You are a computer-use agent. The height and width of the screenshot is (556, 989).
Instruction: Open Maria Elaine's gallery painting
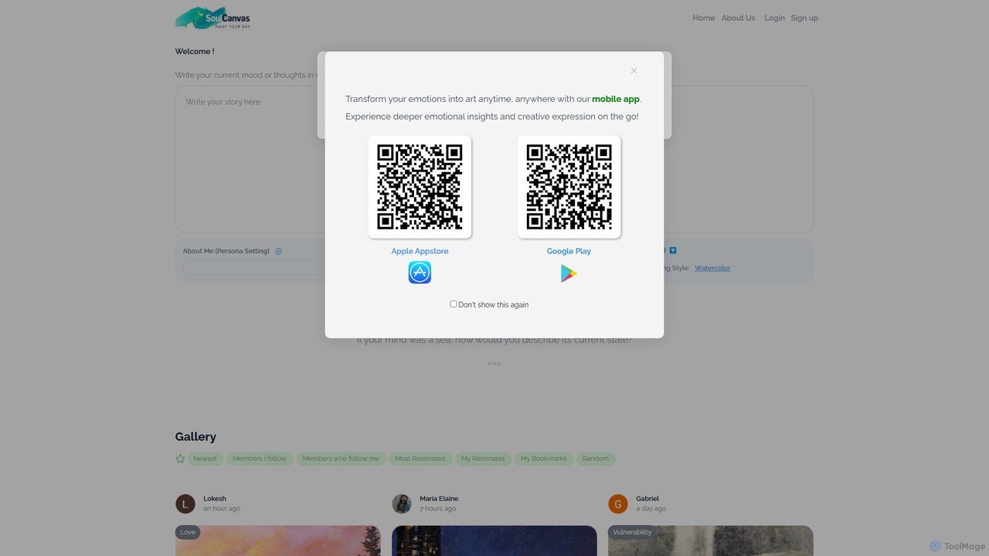pyautogui.click(x=494, y=541)
